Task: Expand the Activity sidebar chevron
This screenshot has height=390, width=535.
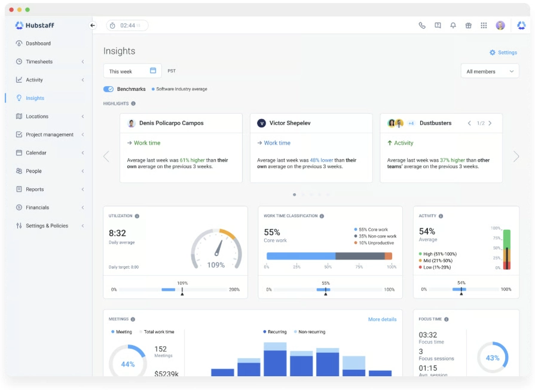Action: [x=82, y=80]
